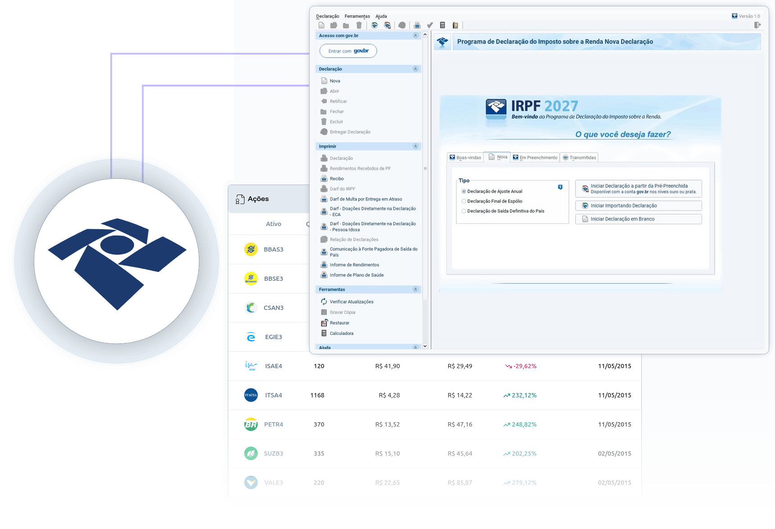Screen dimensions: 775x529
Task: Click the ITSA4 Itaúsa logo in Ações table
Action: pyautogui.click(x=251, y=395)
